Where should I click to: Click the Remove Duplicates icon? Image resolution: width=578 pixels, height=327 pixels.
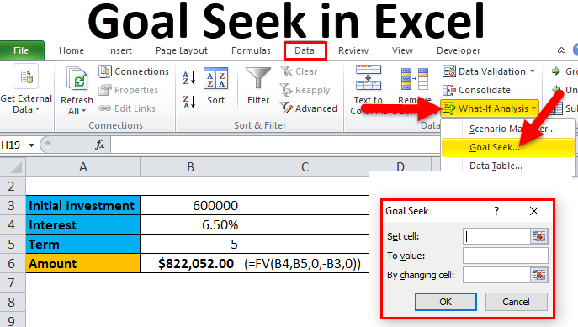click(x=415, y=79)
